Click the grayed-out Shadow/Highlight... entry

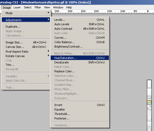point(80,94)
